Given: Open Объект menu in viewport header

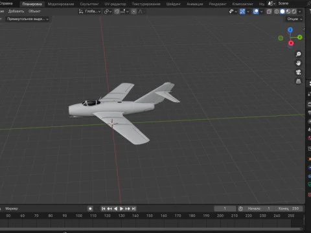Looking at the screenshot, I should pyautogui.click(x=34, y=11).
